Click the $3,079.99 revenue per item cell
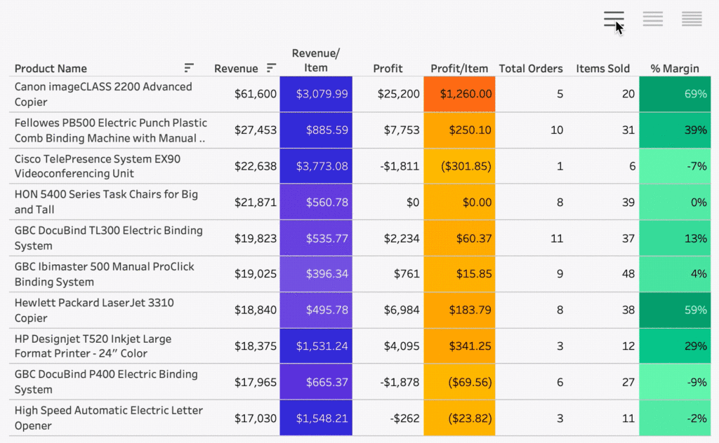Screen dimensions: 719x443 (316, 94)
